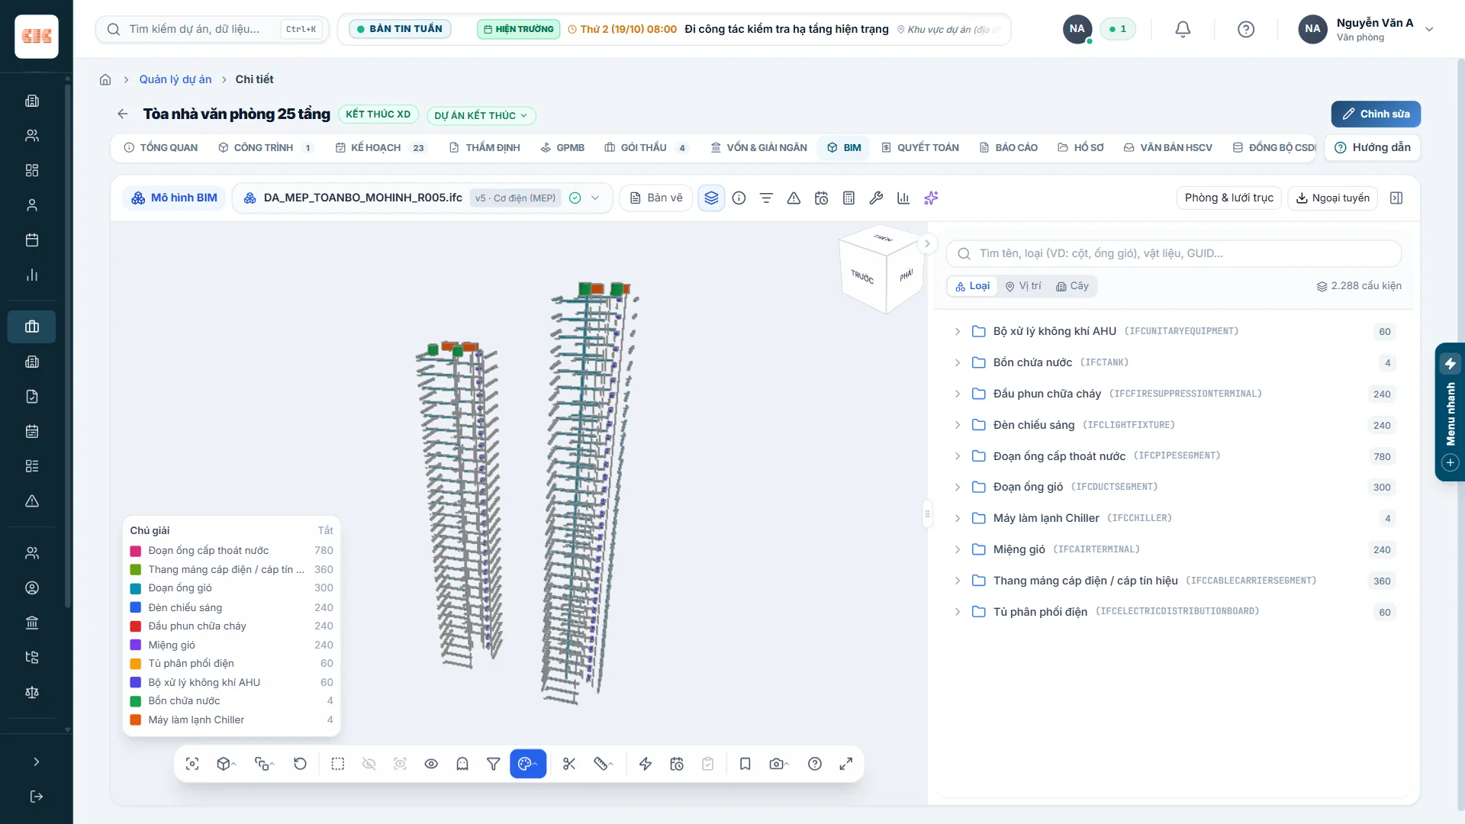Toggle the eye visibility icon in viewer toolbar
This screenshot has height=824, width=1465.
click(x=431, y=764)
